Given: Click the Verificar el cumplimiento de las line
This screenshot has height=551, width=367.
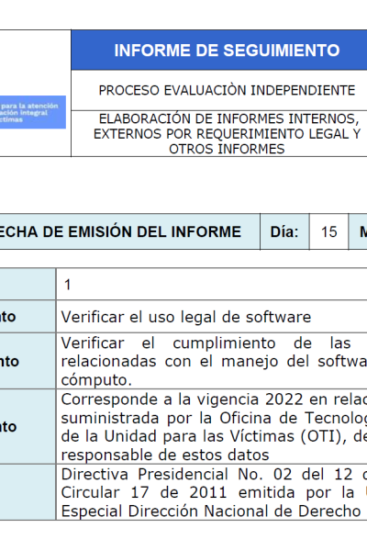Looking at the screenshot, I should pos(206,343).
